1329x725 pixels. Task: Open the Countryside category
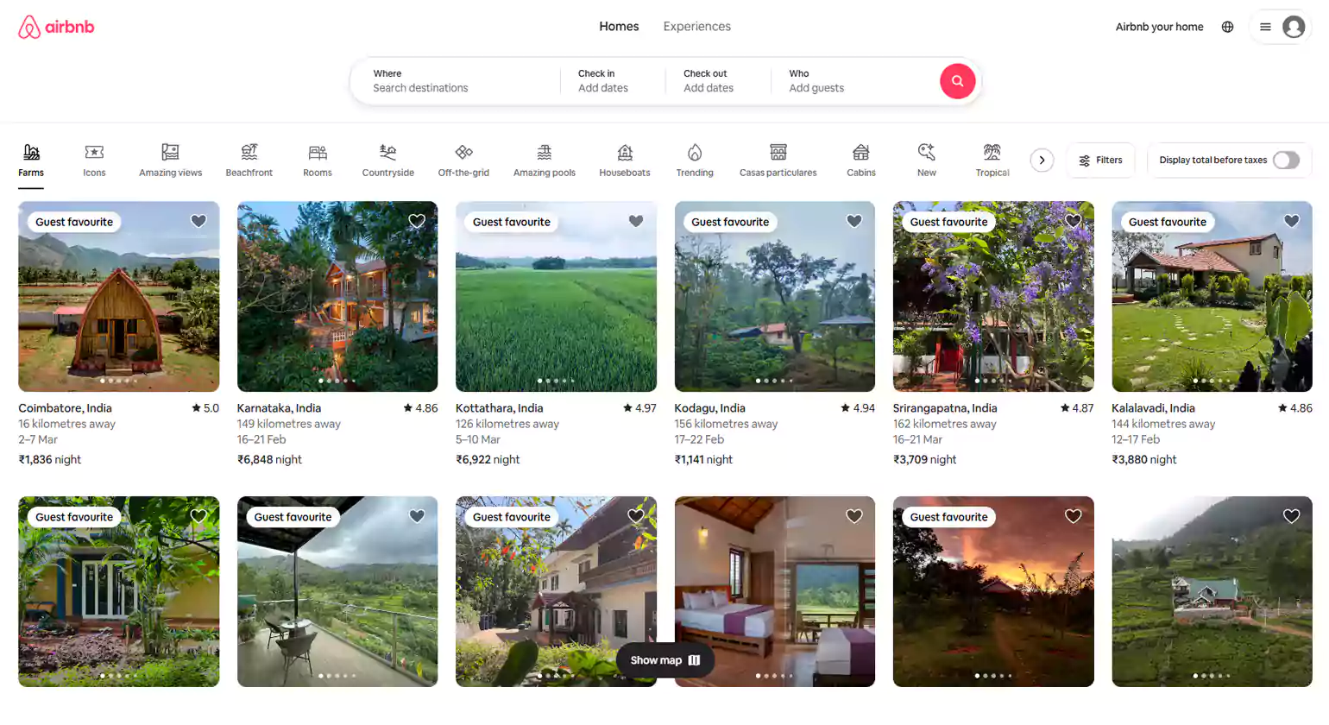[x=387, y=160]
